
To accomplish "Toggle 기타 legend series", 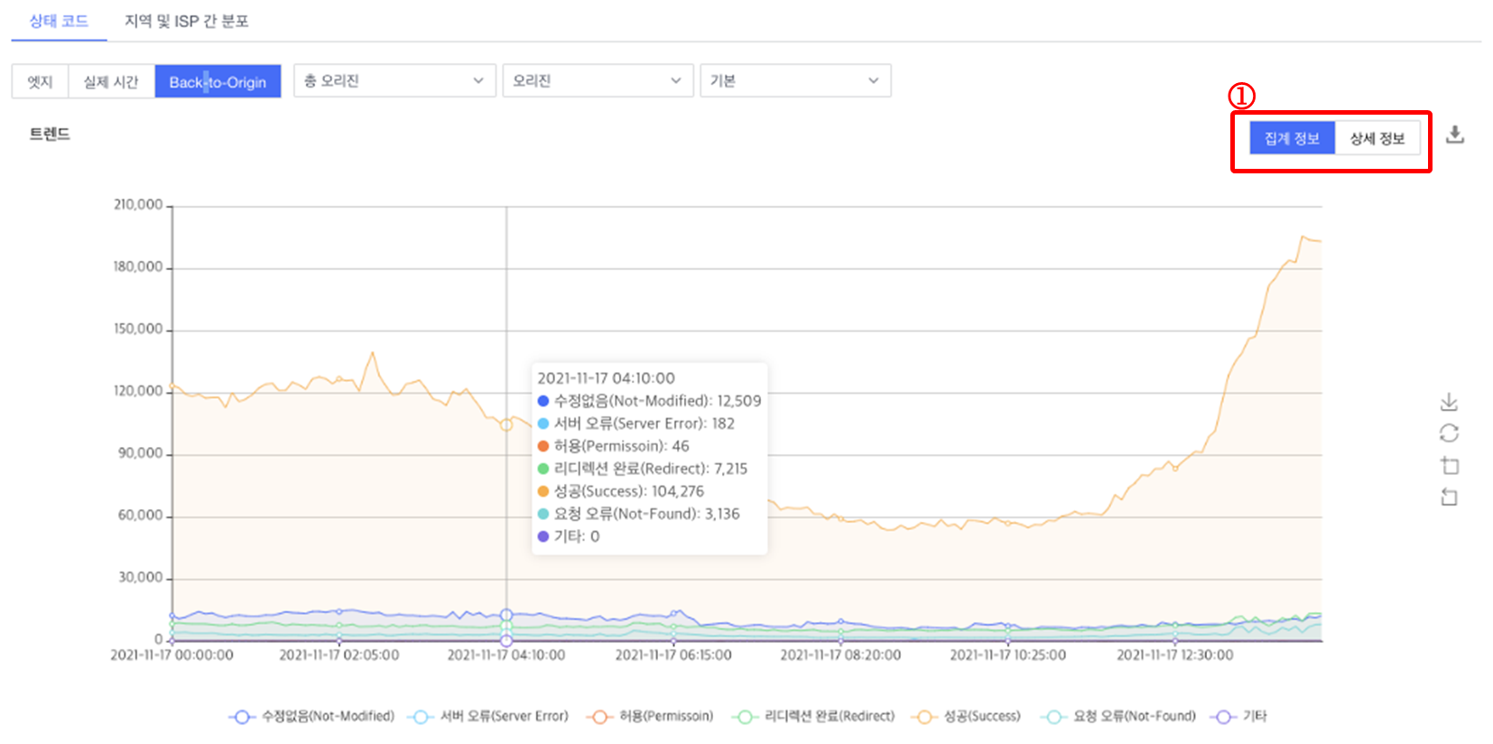I will pyautogui.click(x=1240, y=716).
